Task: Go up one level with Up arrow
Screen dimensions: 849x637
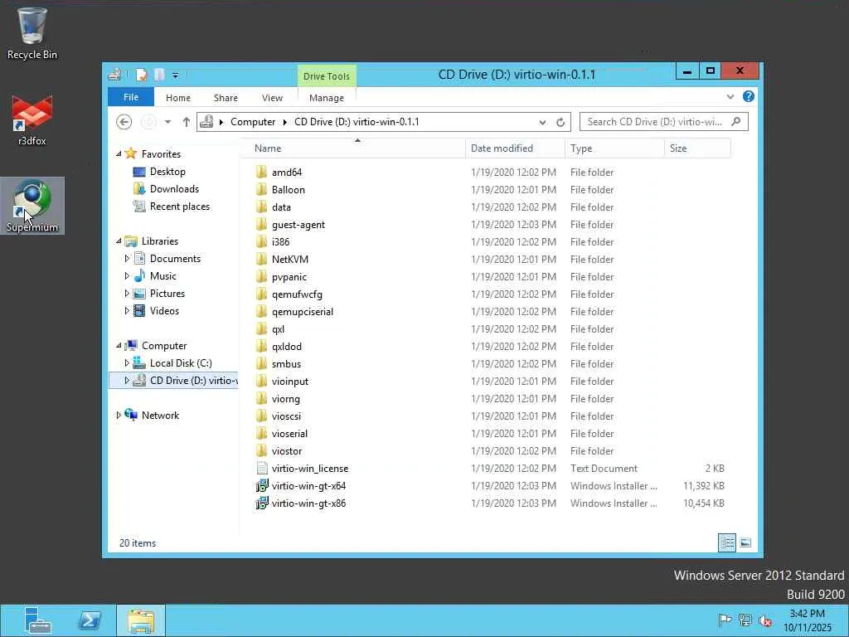Action: coord(187,122)
